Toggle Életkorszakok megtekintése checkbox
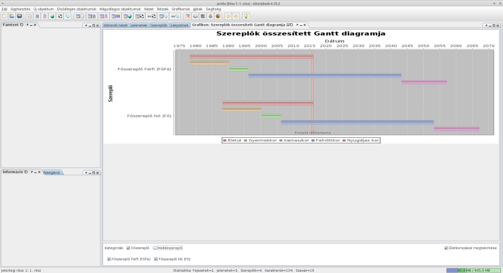Image resolution: width=503 pixels, height=273 pixels. (x=446, y=248)
